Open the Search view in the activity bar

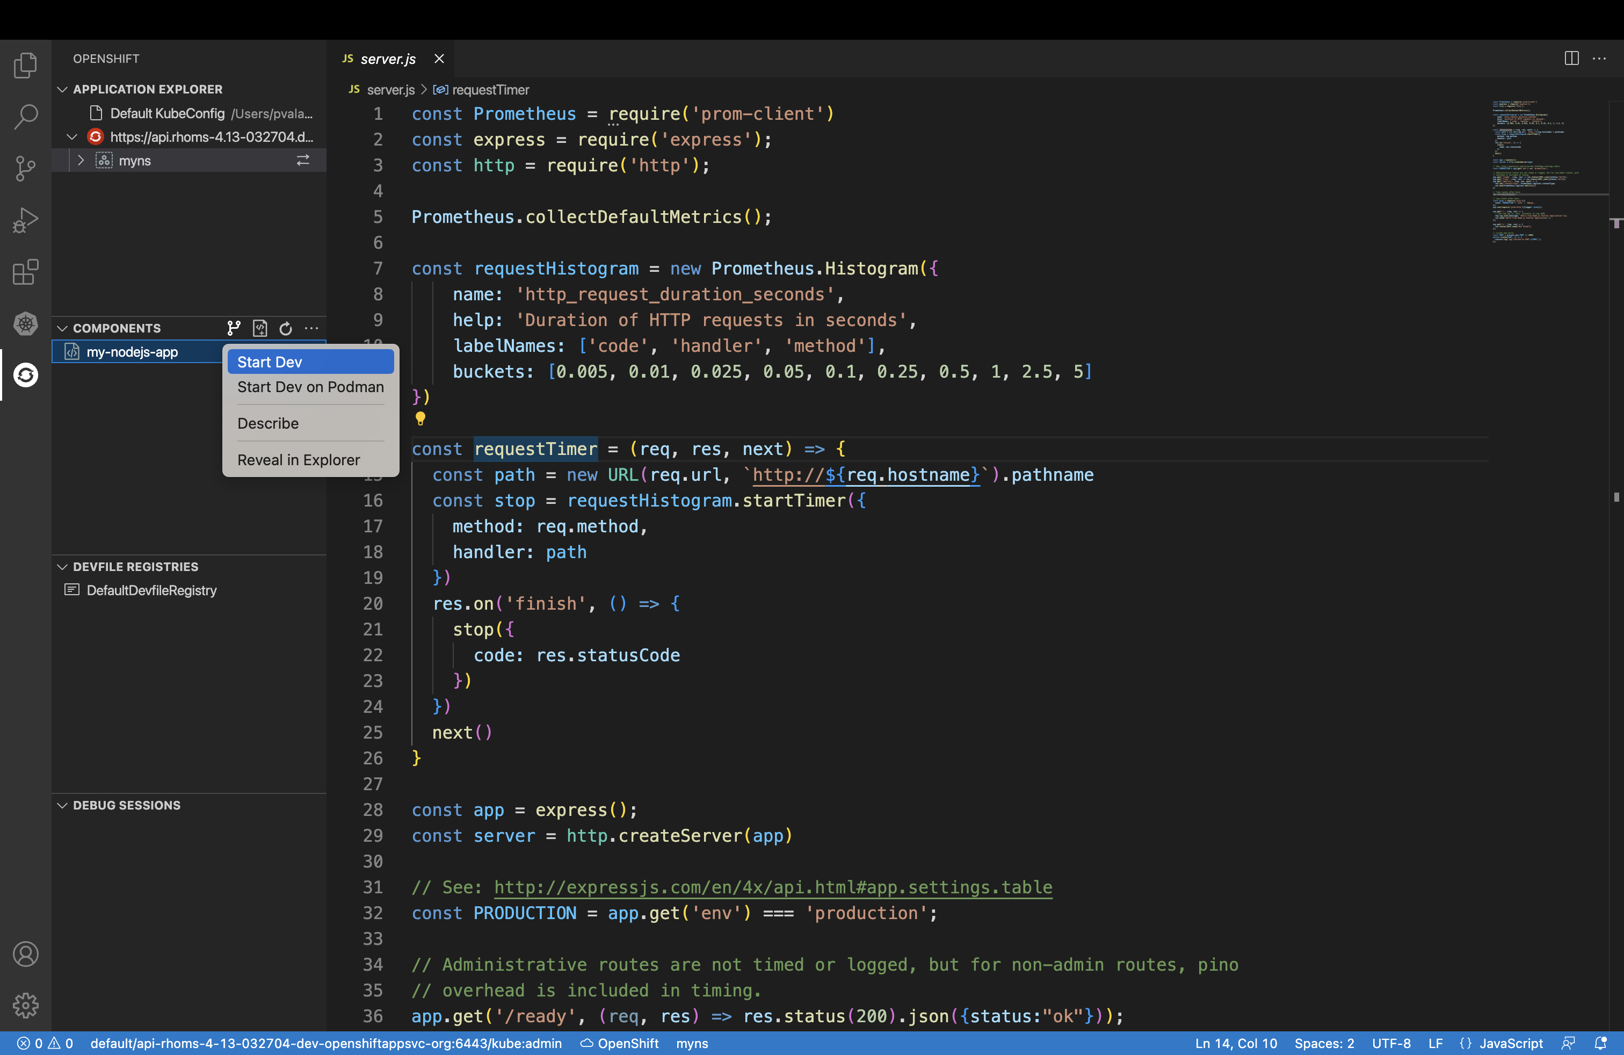click(25, 117)
